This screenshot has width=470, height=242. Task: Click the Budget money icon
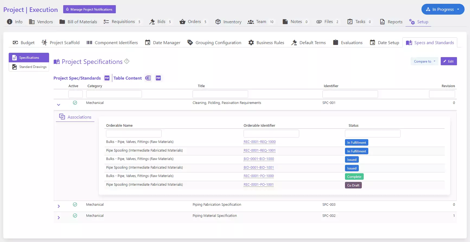tap(15, 42)
